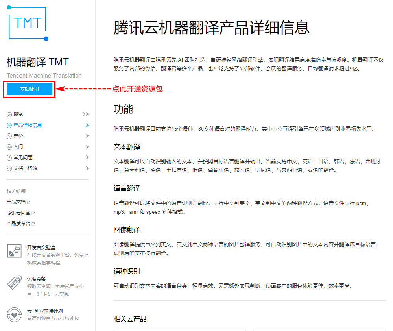Click the 文本翻译 subheading

coord(127,147)
